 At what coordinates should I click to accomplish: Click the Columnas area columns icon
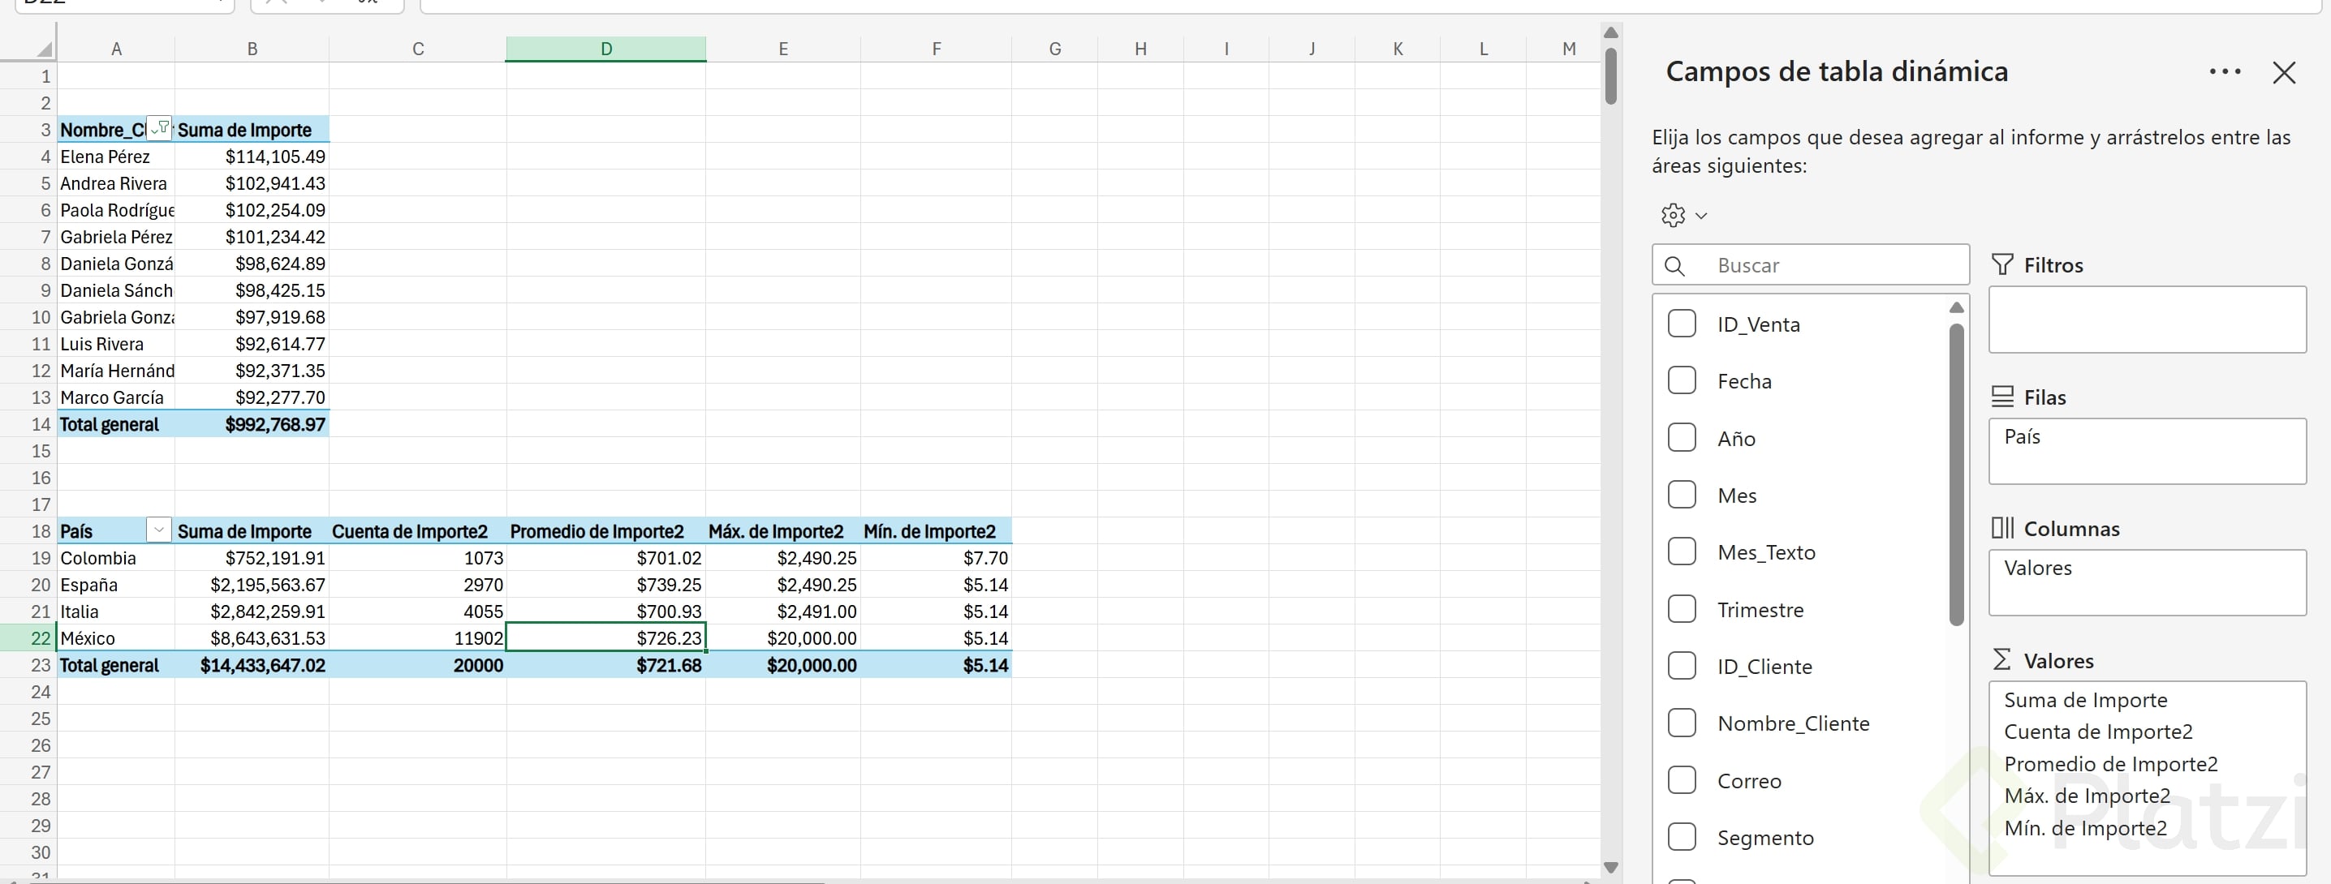pyautogui.click(x=2002, y=528)
